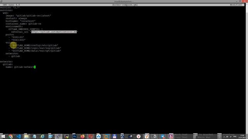Open Visual Studio Code from taskbar
The height and width of the screenshot is (139, 248).
tap(19, 136)
